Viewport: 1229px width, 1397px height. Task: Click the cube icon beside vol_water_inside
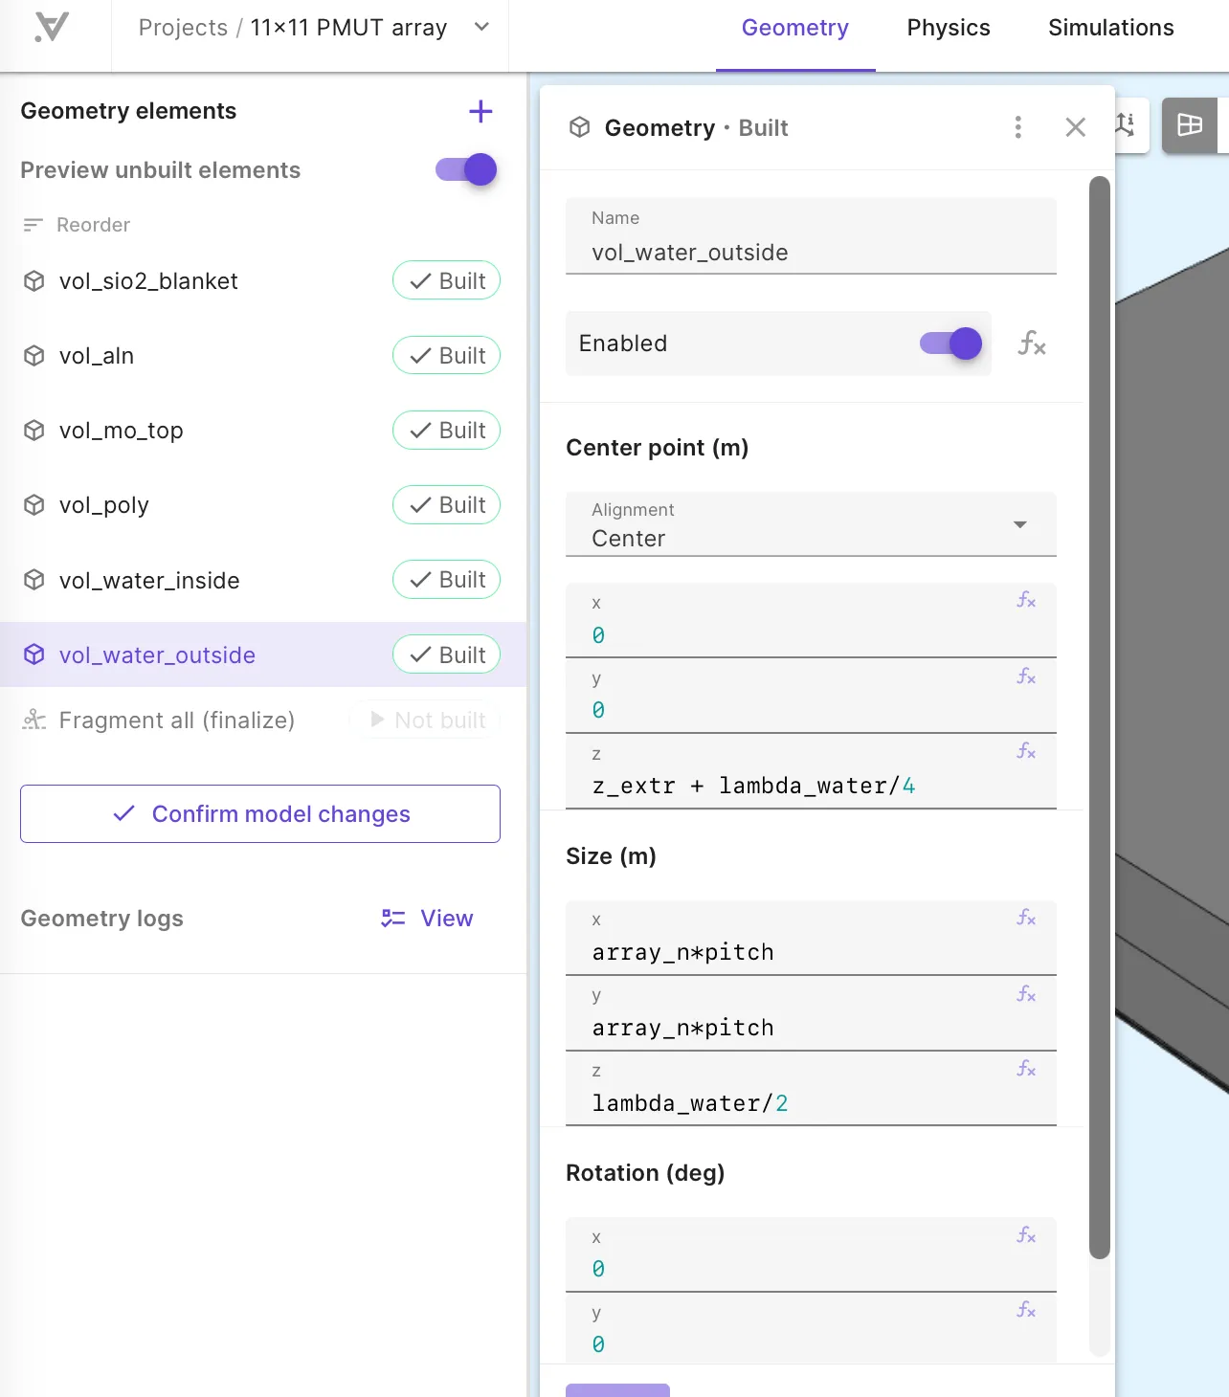tap(34, 580)
